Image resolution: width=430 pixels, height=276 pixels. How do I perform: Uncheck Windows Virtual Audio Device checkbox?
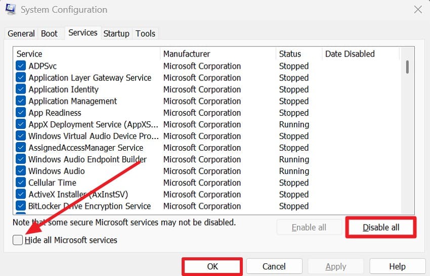(21, 136)
